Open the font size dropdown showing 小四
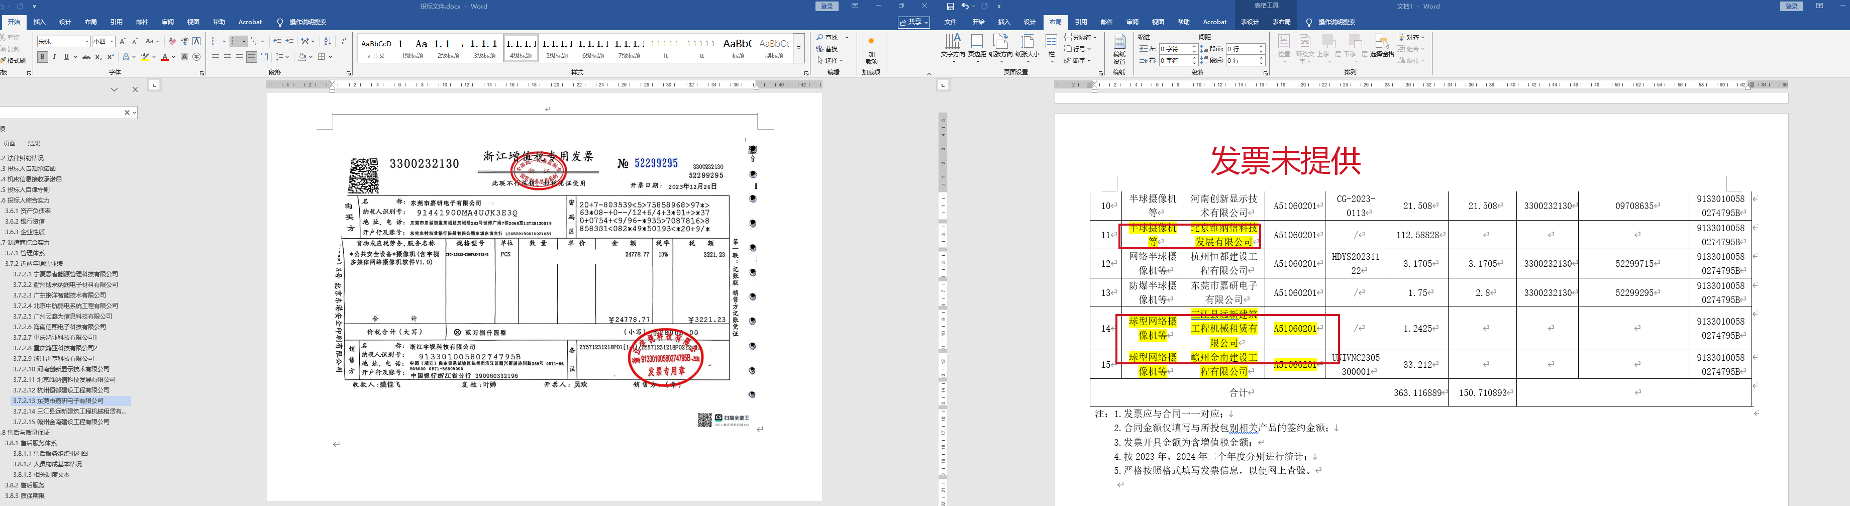This screenshot has width=1850, height=506. click(112, 42)
